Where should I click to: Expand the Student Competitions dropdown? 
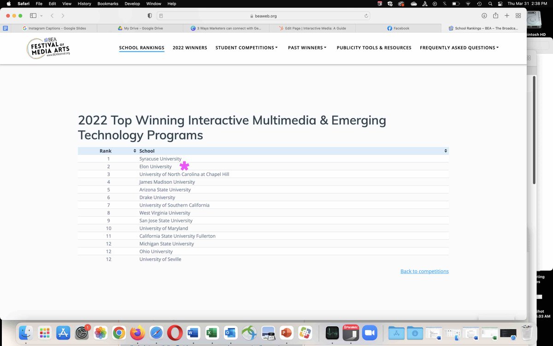pyautogui.click(x=247, y=48)
